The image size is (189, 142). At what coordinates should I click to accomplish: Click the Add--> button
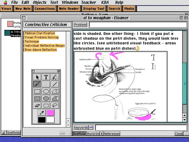coord(65,133)
